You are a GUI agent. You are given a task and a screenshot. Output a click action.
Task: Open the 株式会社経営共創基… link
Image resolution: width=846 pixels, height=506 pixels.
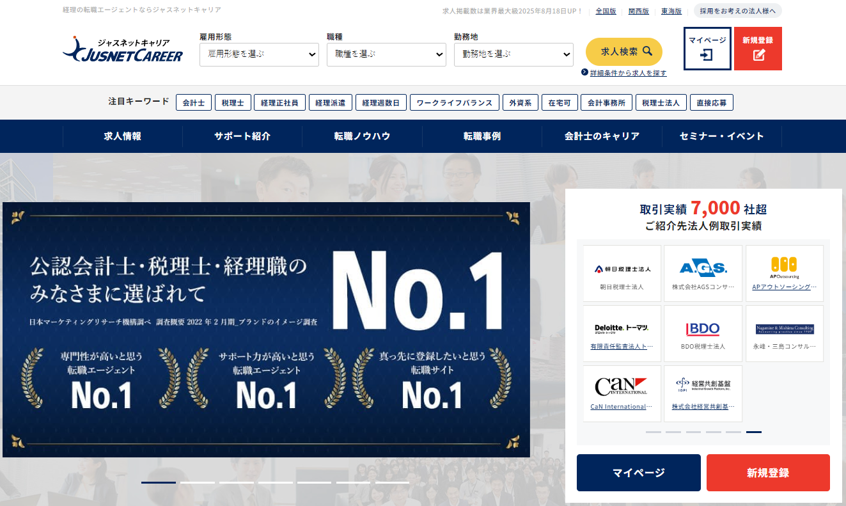point(703,407)
